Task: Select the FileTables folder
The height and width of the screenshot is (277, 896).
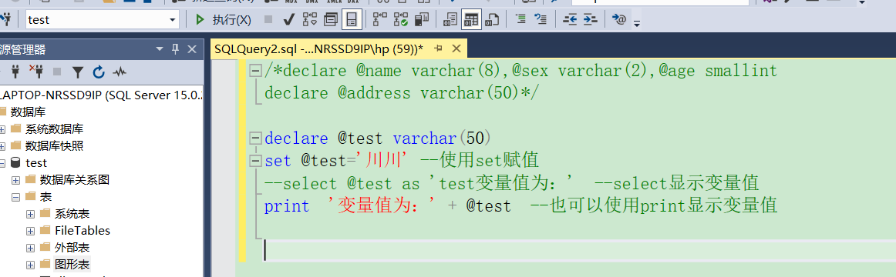Action: pos(83,231)
